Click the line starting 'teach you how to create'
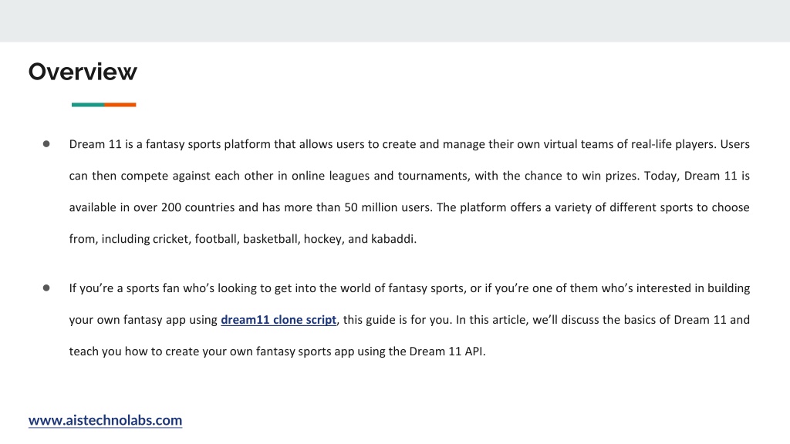Viewport: 790px width, 444px height. (277, 351)
